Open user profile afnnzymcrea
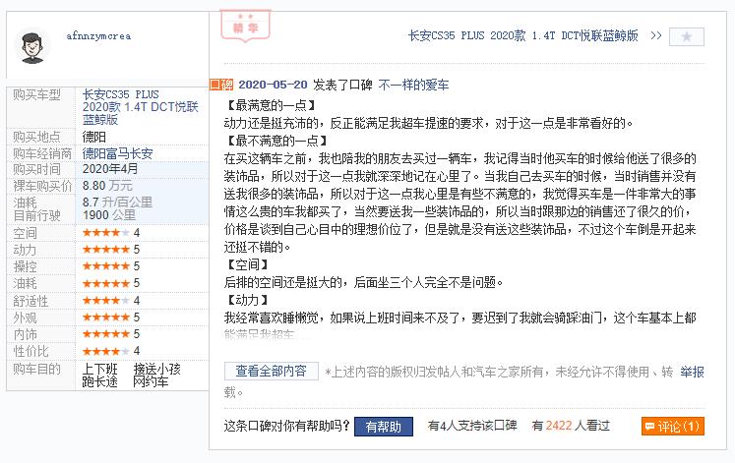 [x=98, y=36]
